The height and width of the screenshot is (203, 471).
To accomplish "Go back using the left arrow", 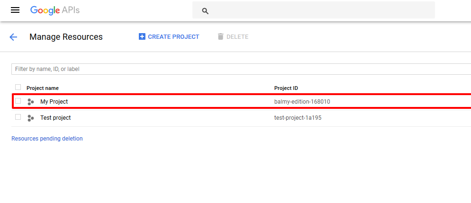I will click(13, 37).
